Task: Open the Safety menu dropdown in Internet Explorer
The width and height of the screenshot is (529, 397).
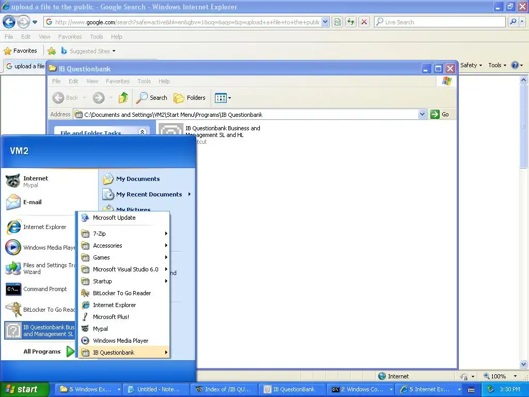Action: point(471,65)
